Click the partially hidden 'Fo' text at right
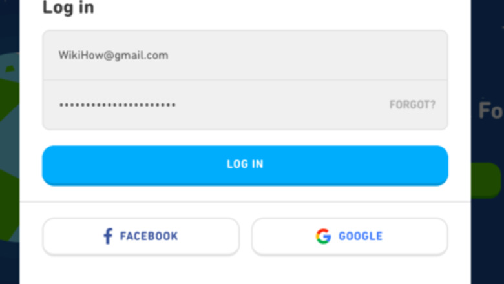Image resolution: width=504 pixels, height=284 pixels. (490, 111)
